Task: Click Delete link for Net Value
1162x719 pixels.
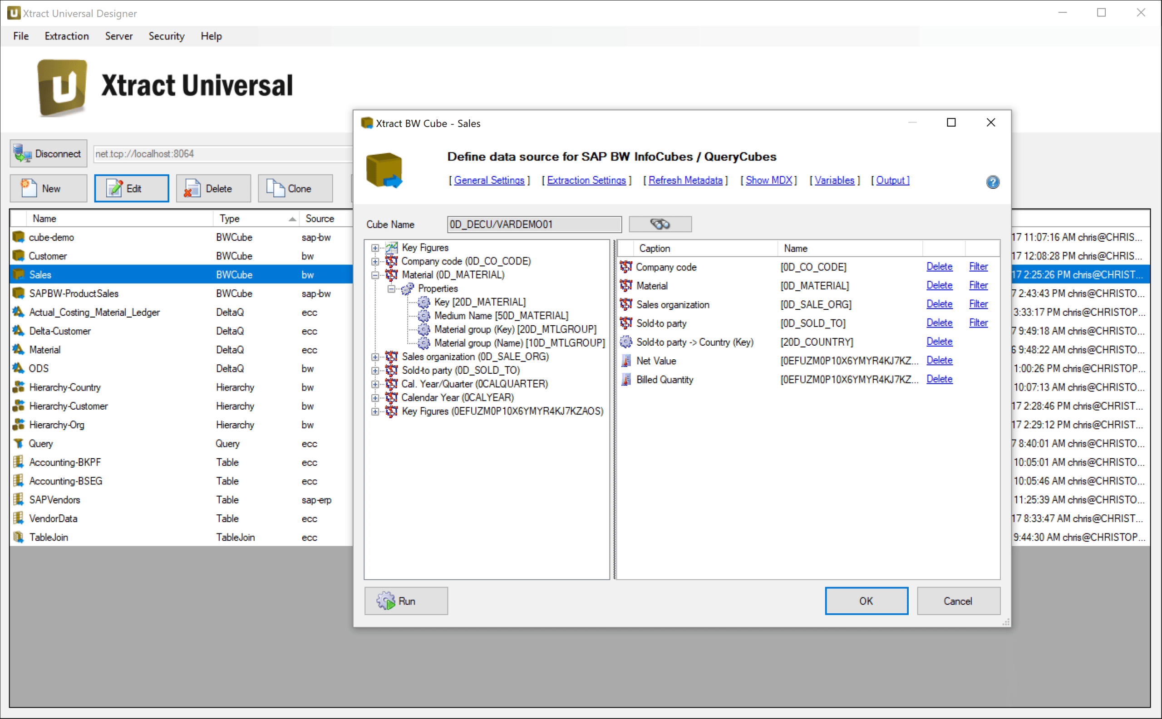Action: pos(939,361)
